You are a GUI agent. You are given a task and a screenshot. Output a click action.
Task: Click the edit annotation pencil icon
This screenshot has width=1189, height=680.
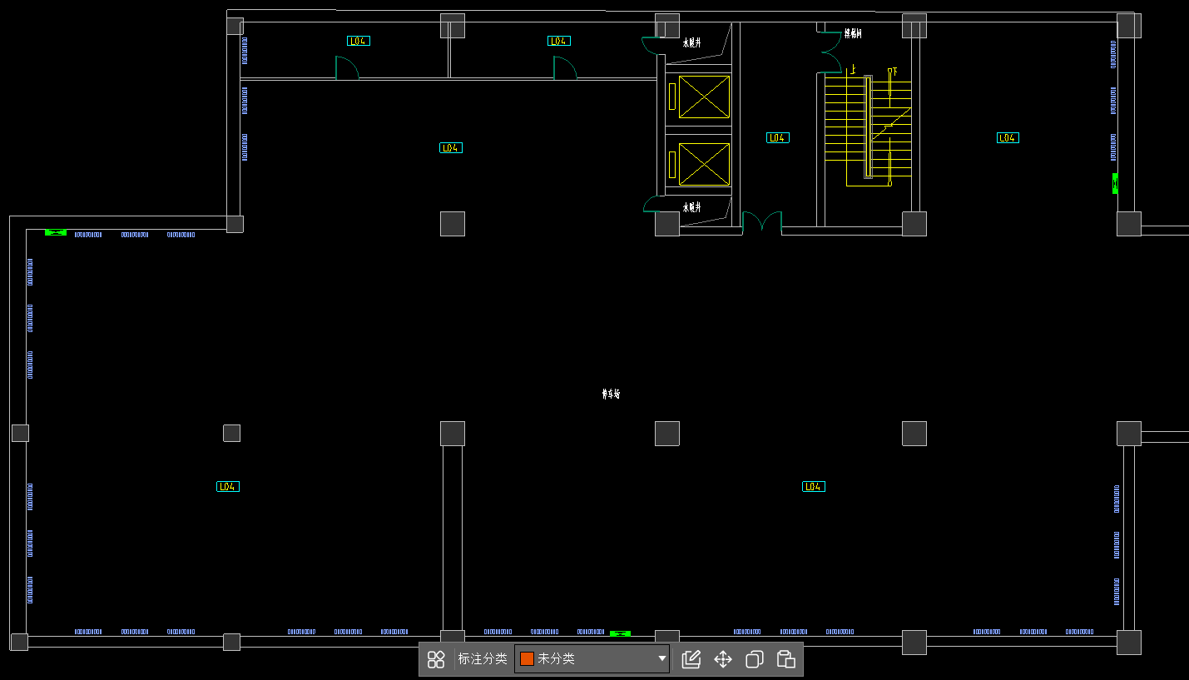tap(691, 659)
